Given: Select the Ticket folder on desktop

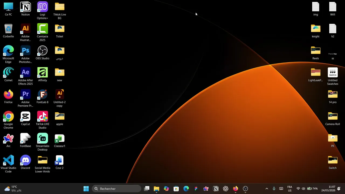Looking at the screenshot, I should 60,31.
